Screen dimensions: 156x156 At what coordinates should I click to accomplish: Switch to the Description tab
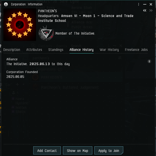tap(12, 50)
